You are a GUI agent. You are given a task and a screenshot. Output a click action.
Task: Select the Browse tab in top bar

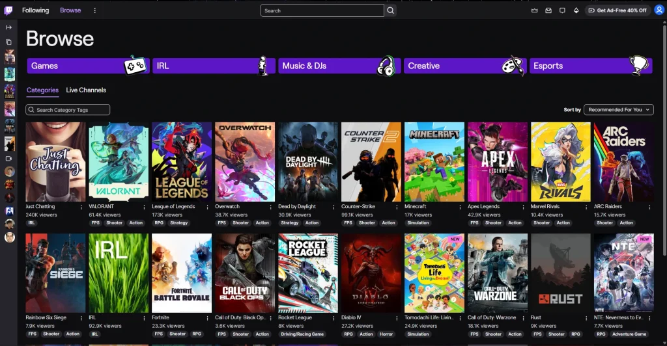tap(70, 10)
